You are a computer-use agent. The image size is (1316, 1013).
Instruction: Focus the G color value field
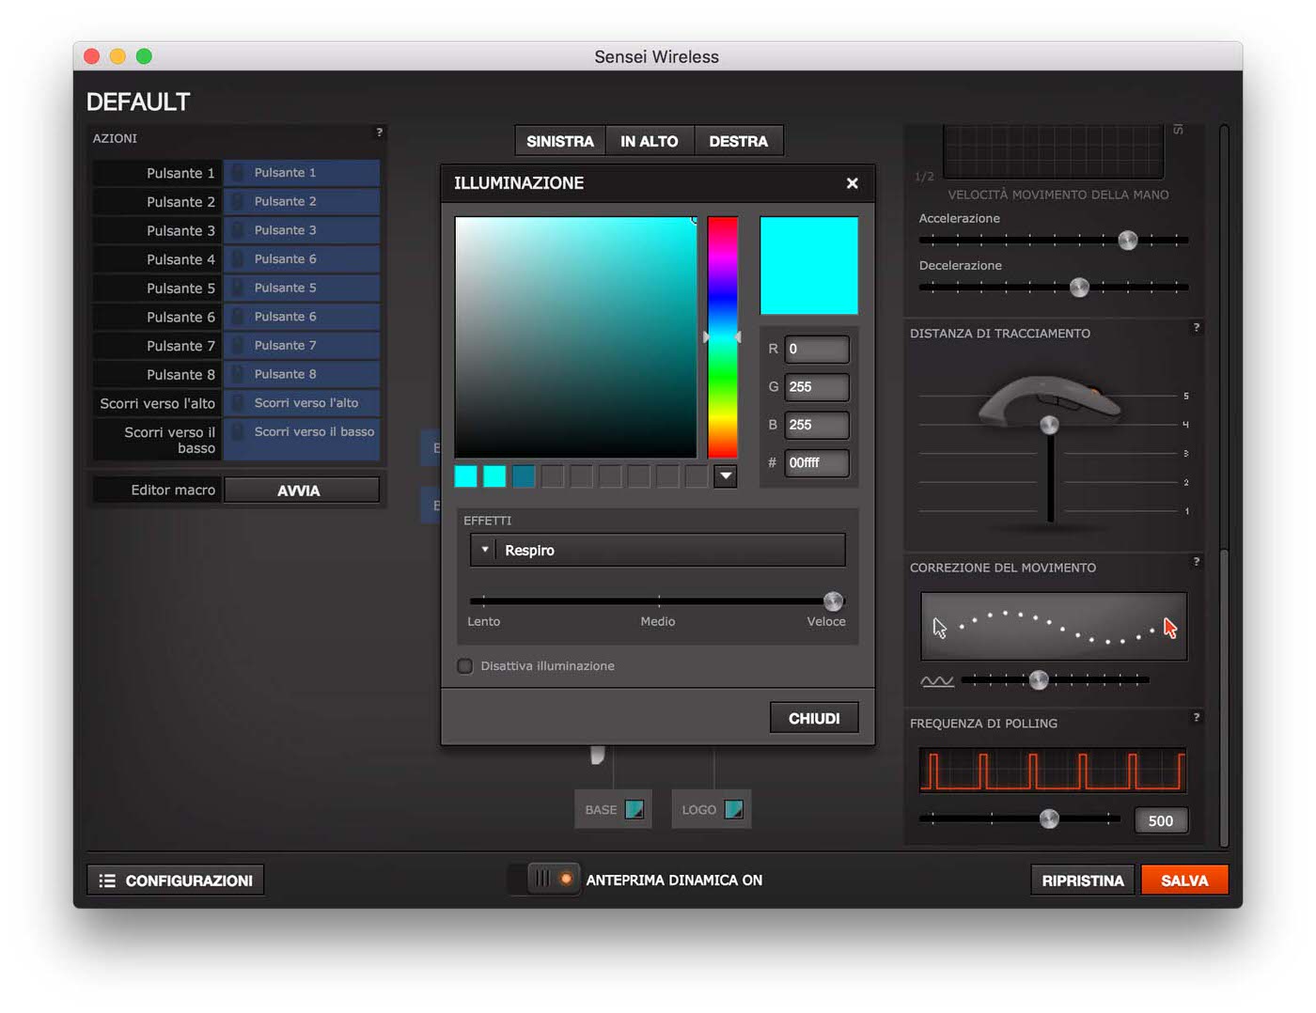[817, 387]
